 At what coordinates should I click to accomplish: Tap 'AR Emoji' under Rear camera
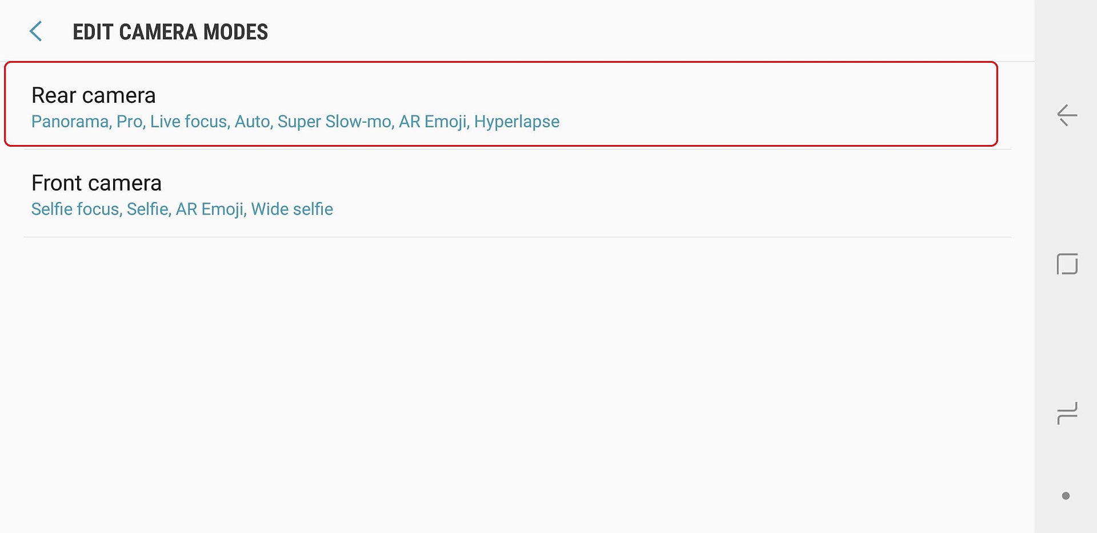433,122
